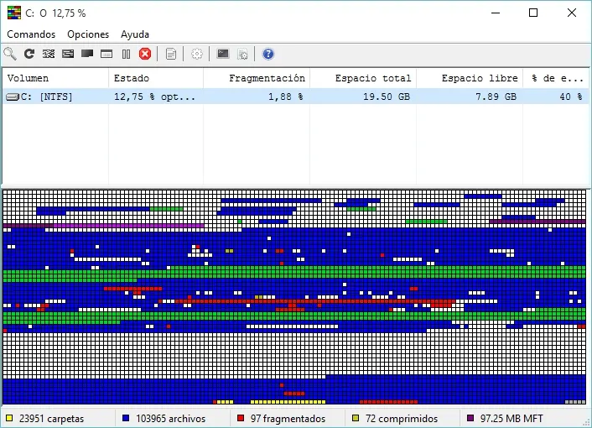
Task: Click the Fragmentación column header
Action: (x=257, y=78)
